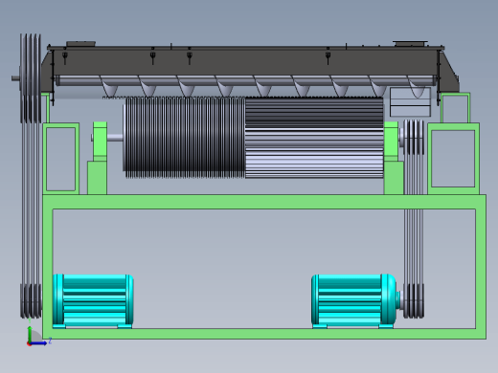Image resolution: width=498 pixels, height=373 pixels.
Task: Select the left hatch cover on trough top
Action: coord(80,44)
